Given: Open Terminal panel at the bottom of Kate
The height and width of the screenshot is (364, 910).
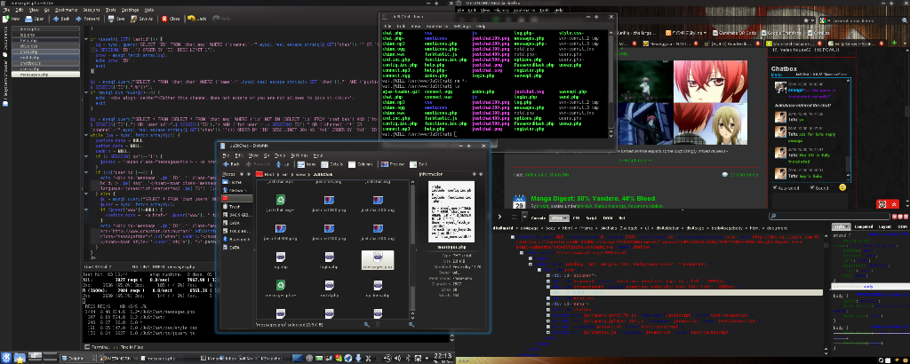Looking at the screenshot, I should coord(98,347).
